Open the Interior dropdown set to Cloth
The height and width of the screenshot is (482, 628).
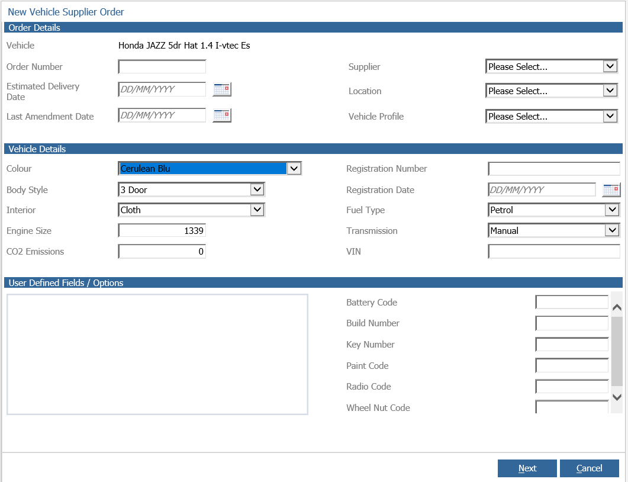[191, 210]
